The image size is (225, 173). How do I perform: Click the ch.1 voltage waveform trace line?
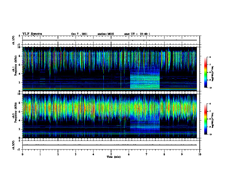coord(110,40)
